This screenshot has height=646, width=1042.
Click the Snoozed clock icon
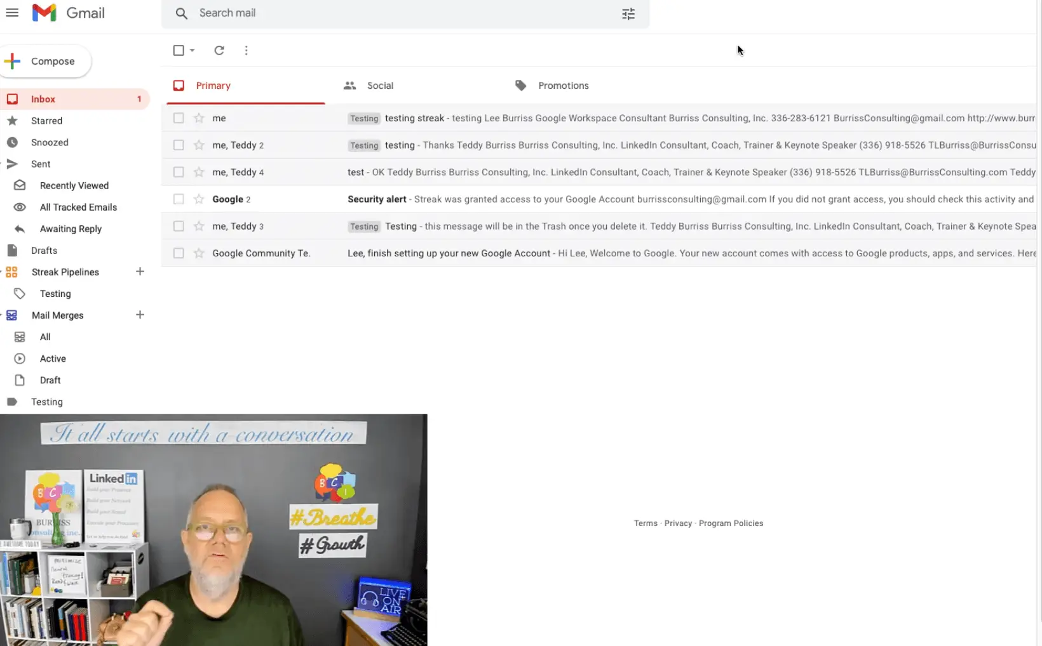point(13,142)
